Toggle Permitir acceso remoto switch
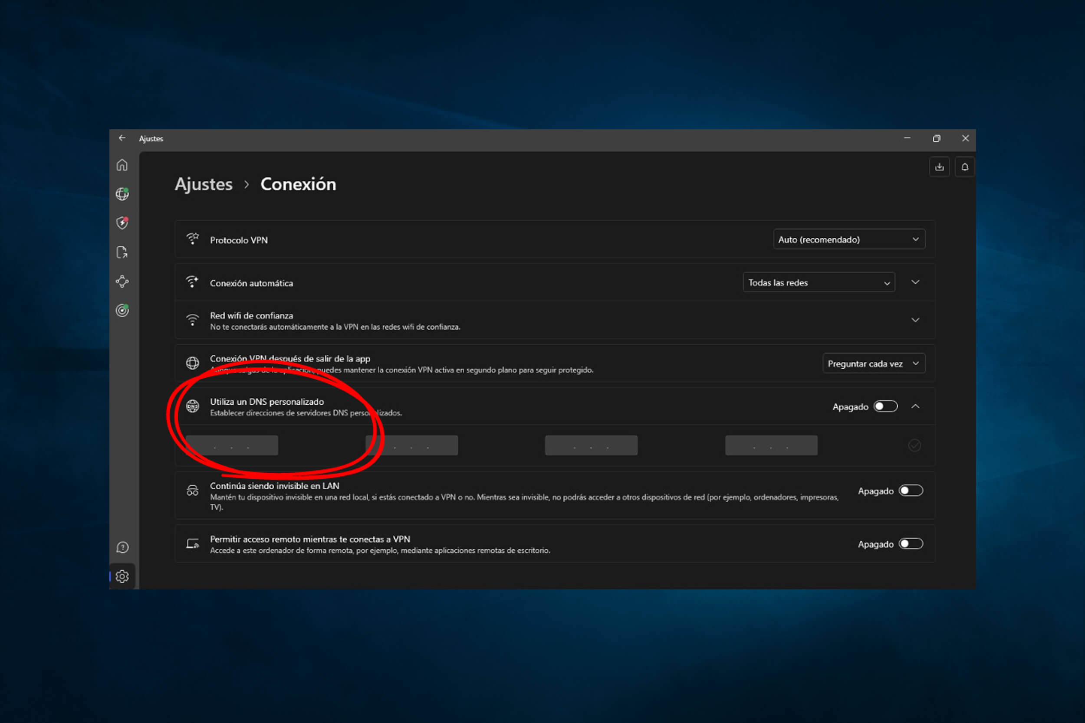 pos(911,543)
